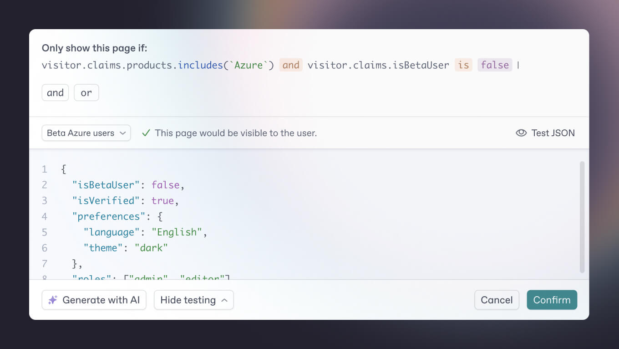Click the true value on JSON line 3
The height and width of the screenshot is (349, 619).
163,201
